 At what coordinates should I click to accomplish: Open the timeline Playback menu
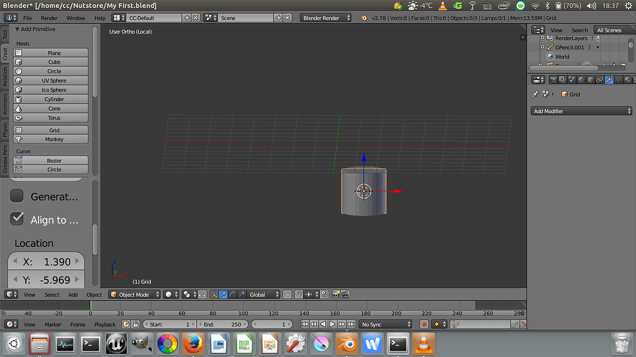[104, 325]
